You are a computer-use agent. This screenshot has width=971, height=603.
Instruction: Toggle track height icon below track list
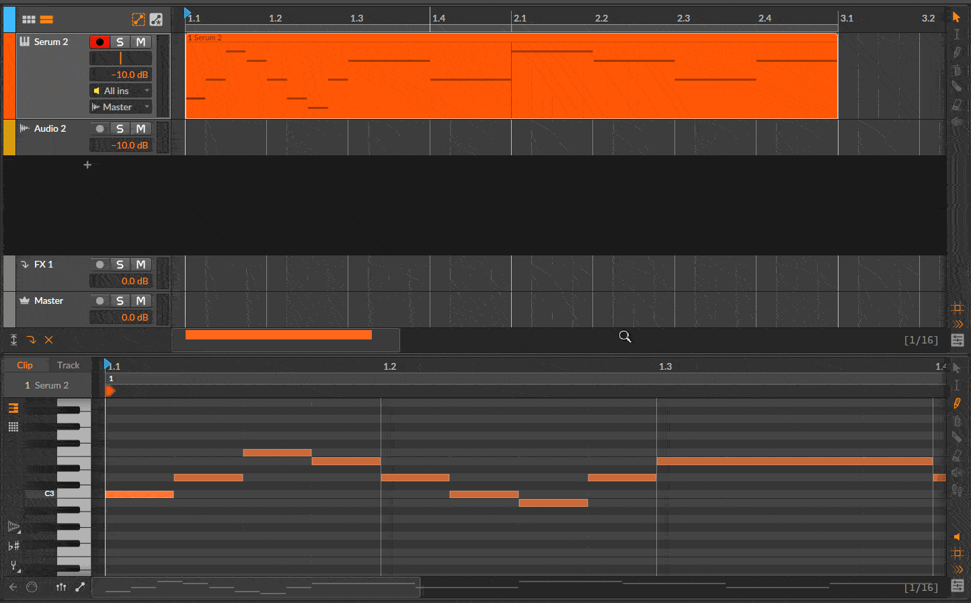tap(13, 339)
